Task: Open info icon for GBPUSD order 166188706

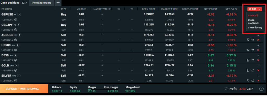Action: click(x=16, y=20)
